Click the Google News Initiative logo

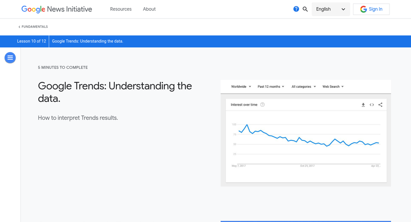pos(57,9)
